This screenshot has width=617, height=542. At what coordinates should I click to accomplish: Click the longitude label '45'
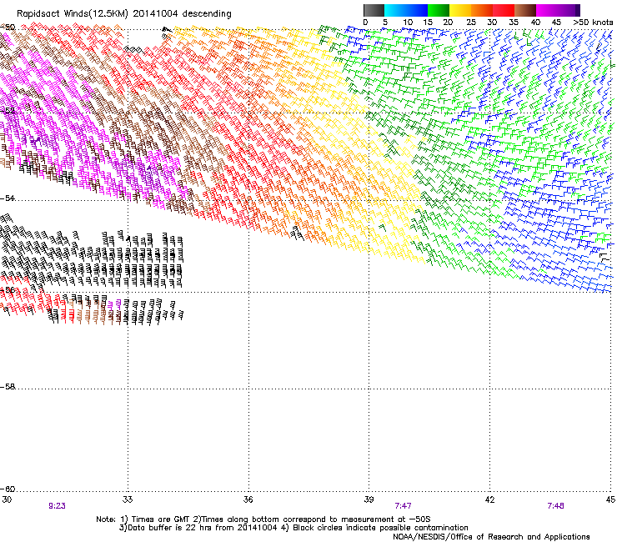pyautogui.click(x=610, y=499)
